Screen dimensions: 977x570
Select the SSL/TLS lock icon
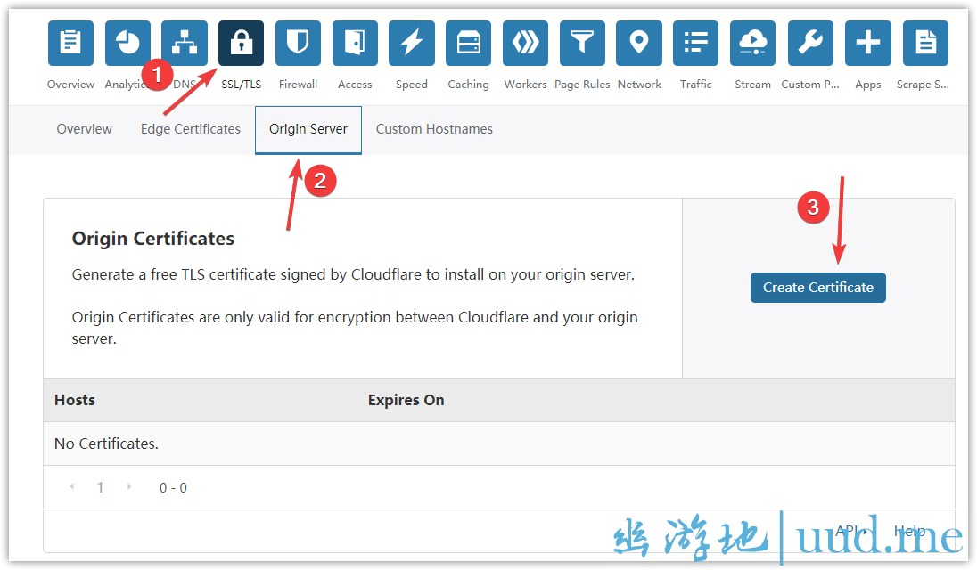click(x=241, y=44)
